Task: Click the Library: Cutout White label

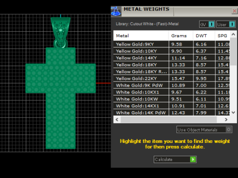Action: (147, 24)
